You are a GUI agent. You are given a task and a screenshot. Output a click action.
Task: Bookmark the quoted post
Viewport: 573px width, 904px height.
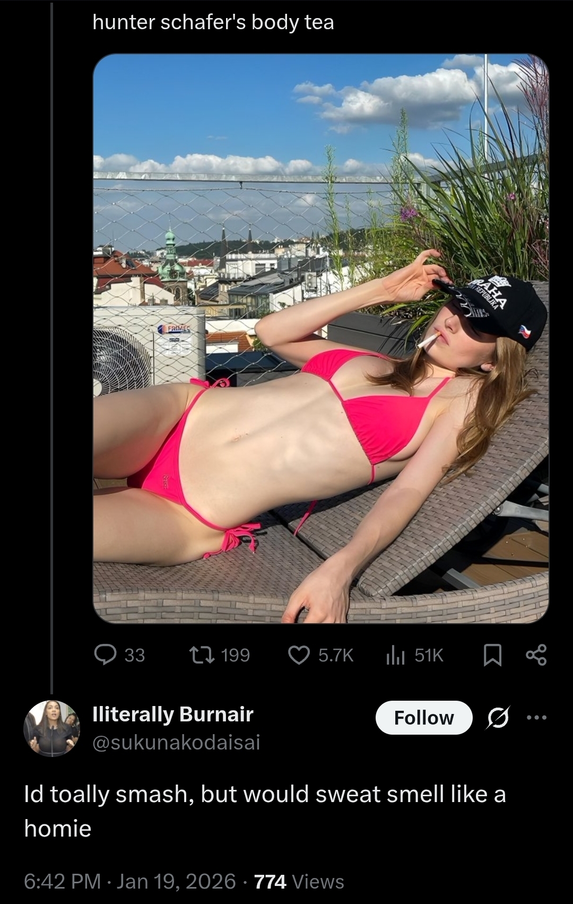492,655
